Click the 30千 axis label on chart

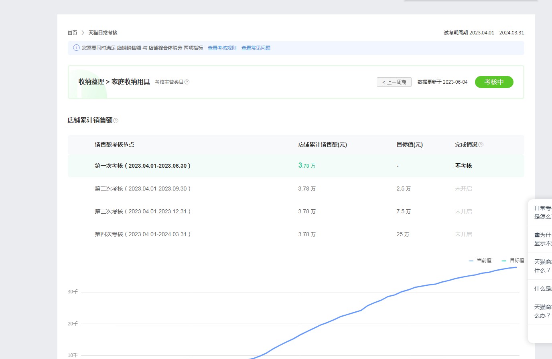pyautogui.click(x=73, y=292)
